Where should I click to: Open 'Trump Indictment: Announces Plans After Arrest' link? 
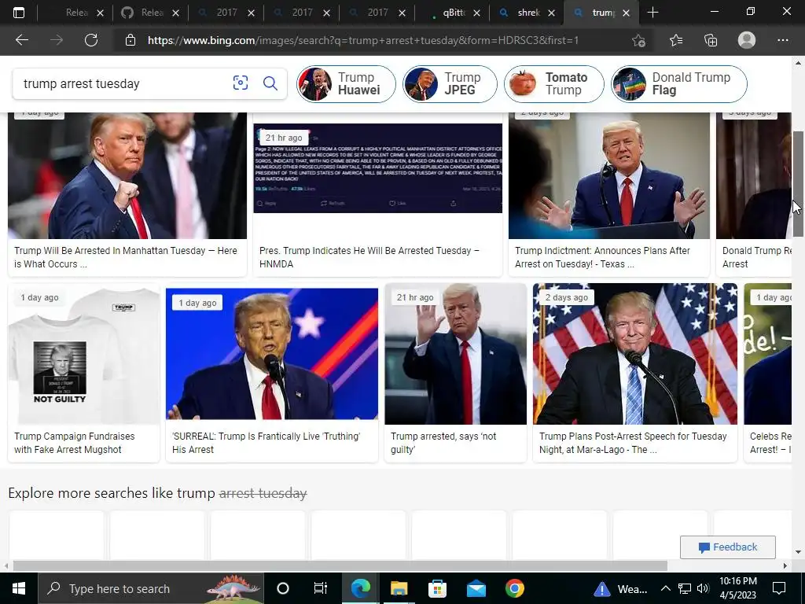[603, 257]
